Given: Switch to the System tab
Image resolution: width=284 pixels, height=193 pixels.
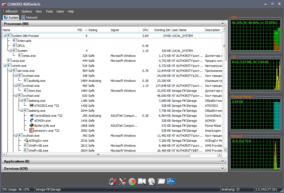Looking at the screenshot, I should point(11,17).
